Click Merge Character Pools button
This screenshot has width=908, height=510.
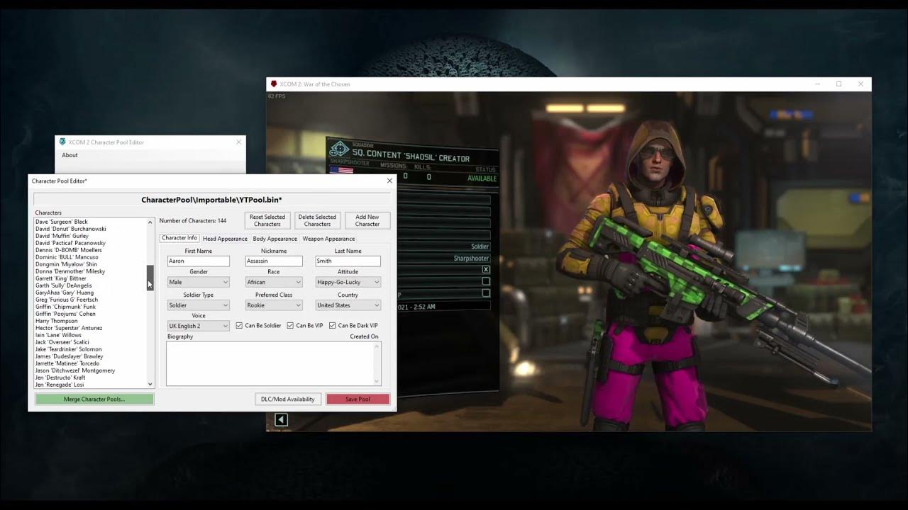[x=94, y=399]
